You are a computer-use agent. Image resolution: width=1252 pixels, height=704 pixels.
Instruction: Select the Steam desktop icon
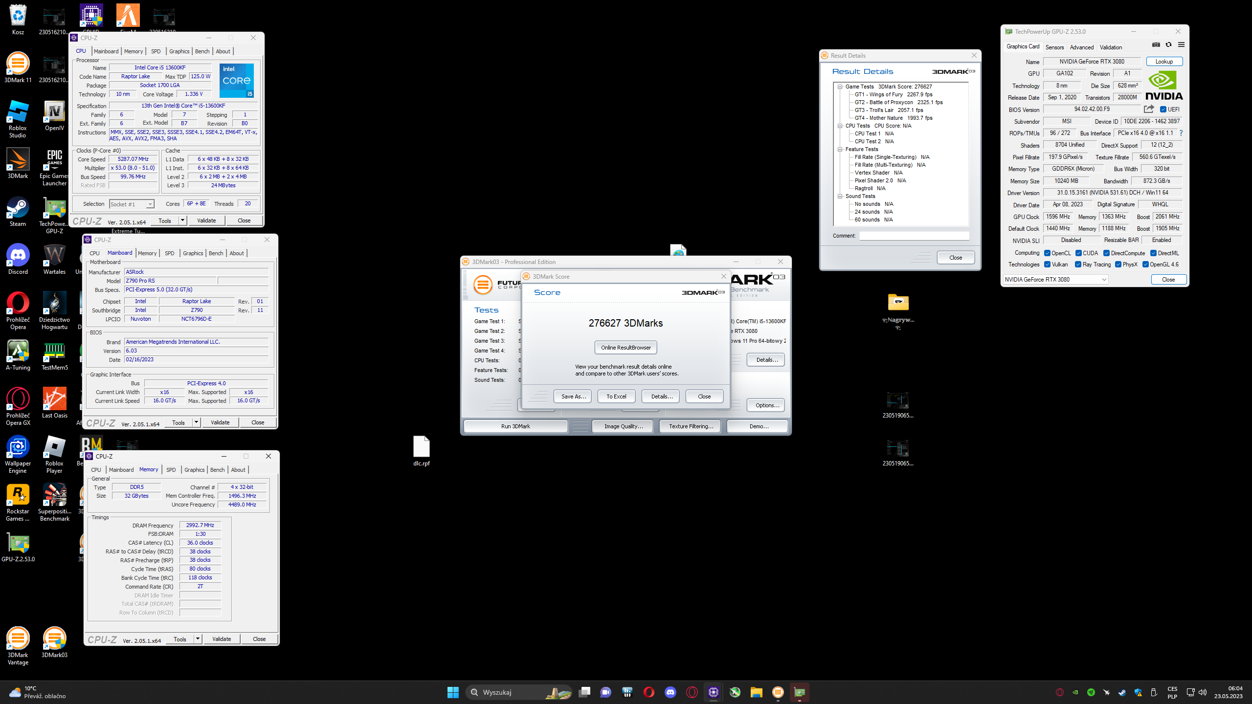click(18, 212)
